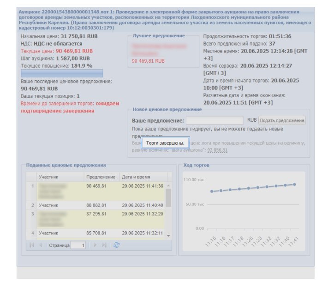Click scroll-down arrow in bids table
This screenshot has width=322, height=288.
pyautogui.click(x=168, y=236)
